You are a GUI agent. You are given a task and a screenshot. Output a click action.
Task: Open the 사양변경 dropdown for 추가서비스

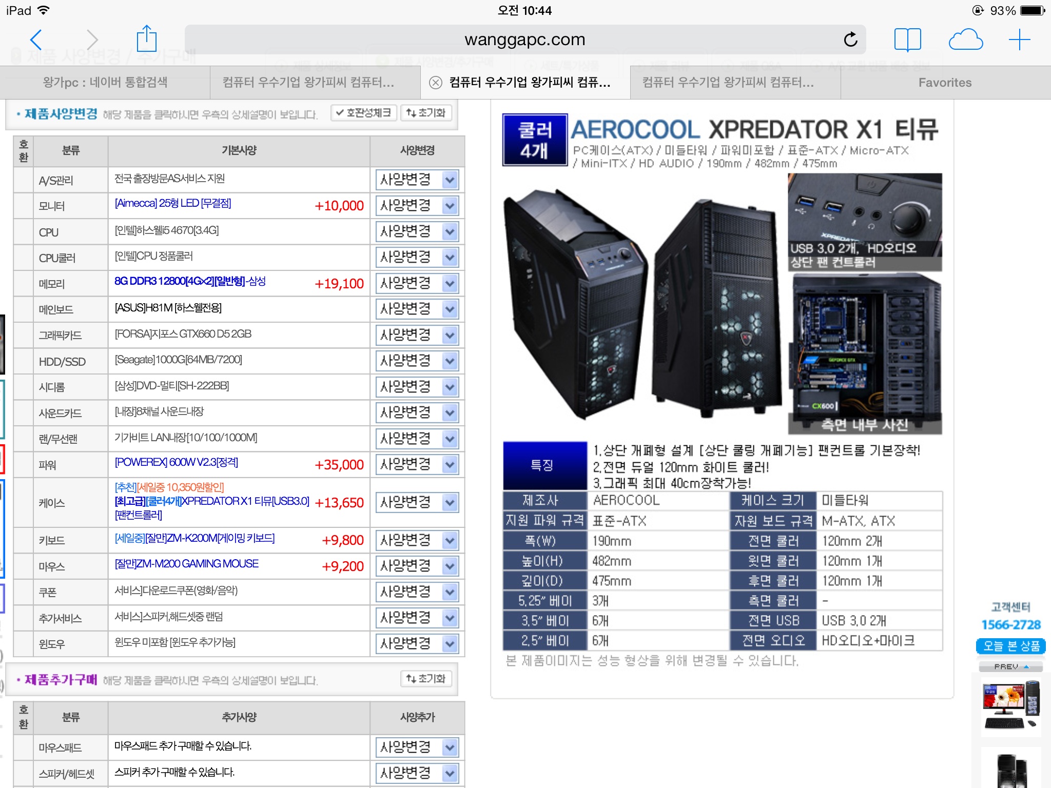pos(417,618)
